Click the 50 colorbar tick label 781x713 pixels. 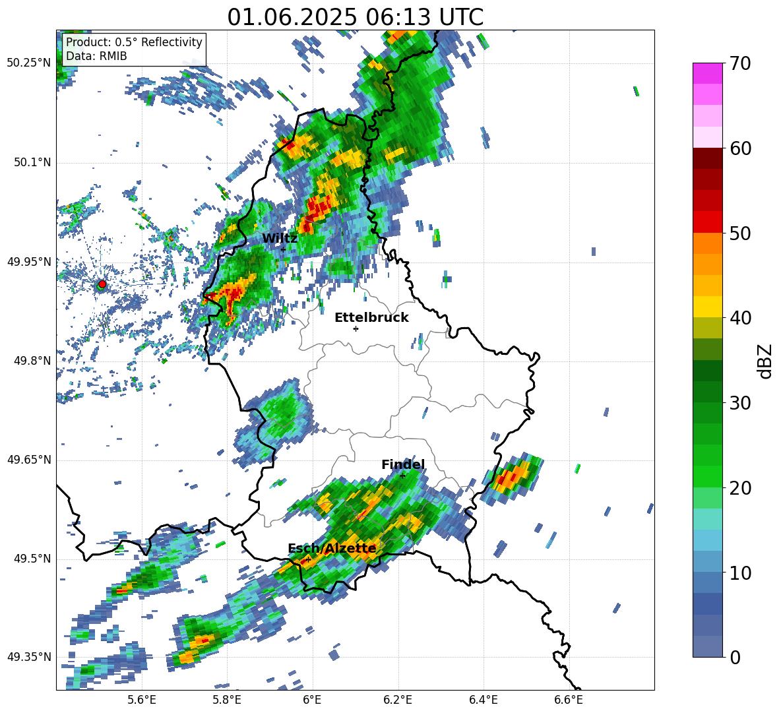740,233
